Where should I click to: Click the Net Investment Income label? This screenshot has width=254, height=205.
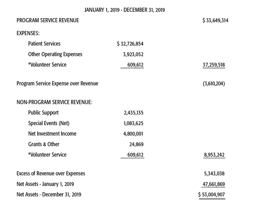(52, 134)
